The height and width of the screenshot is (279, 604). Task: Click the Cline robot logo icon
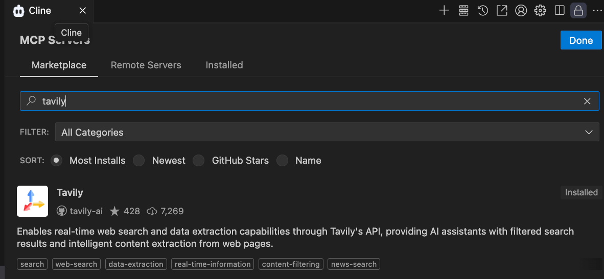pyautogui.click(x=18, y=11)
